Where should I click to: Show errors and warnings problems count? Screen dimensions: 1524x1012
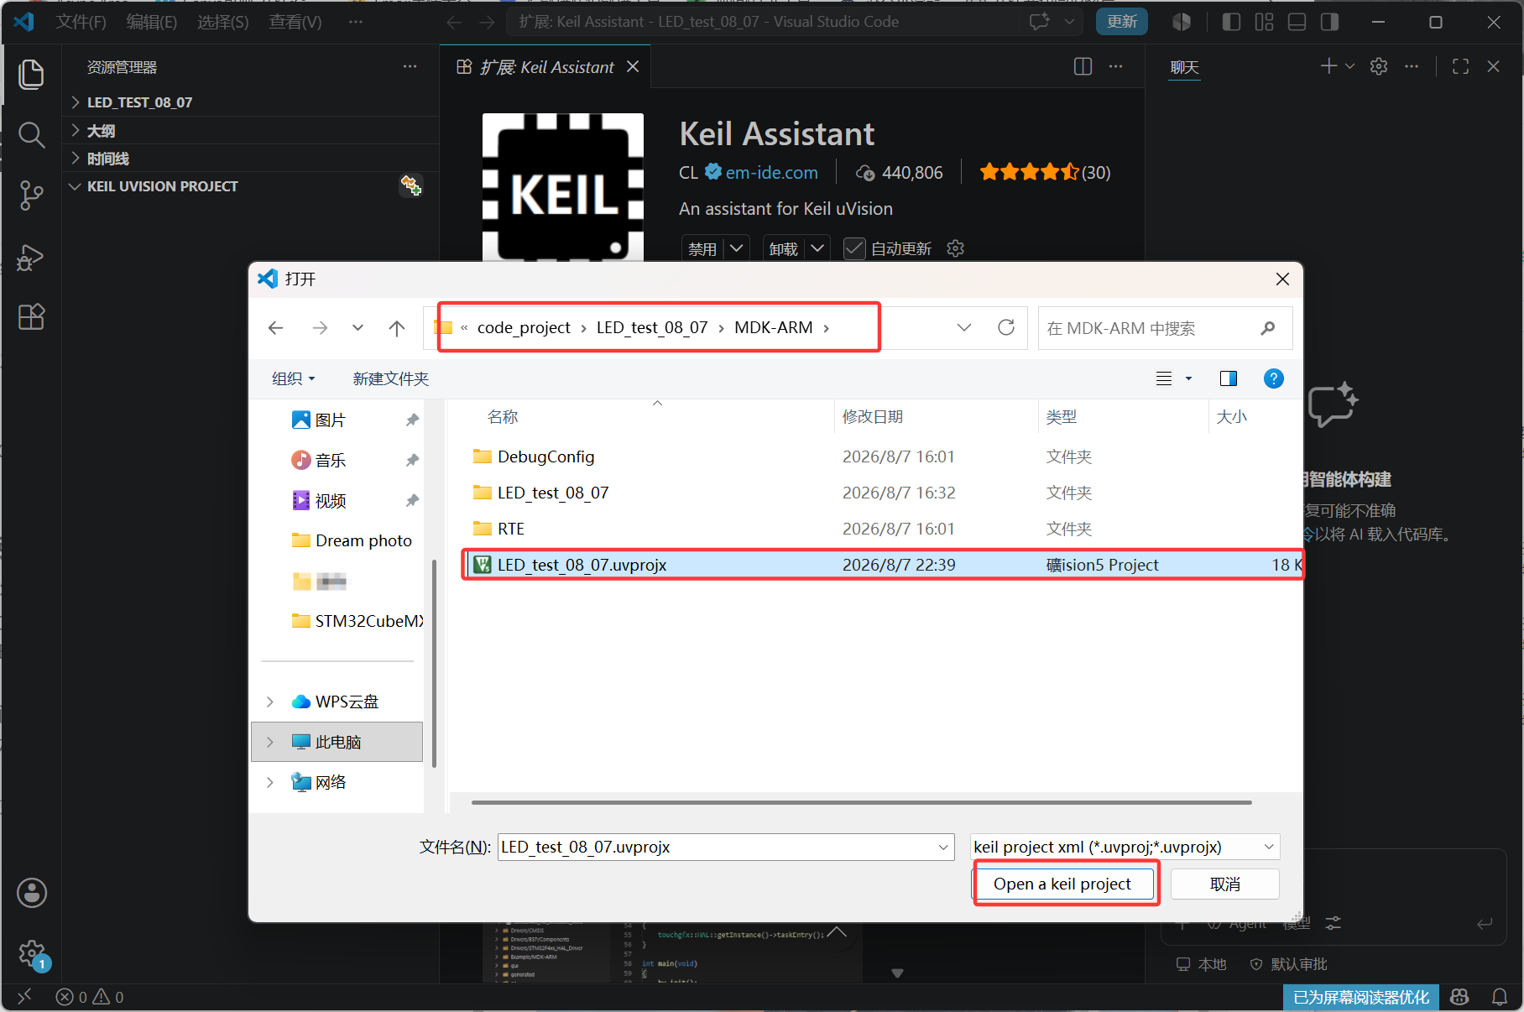[x=90, y=997]
